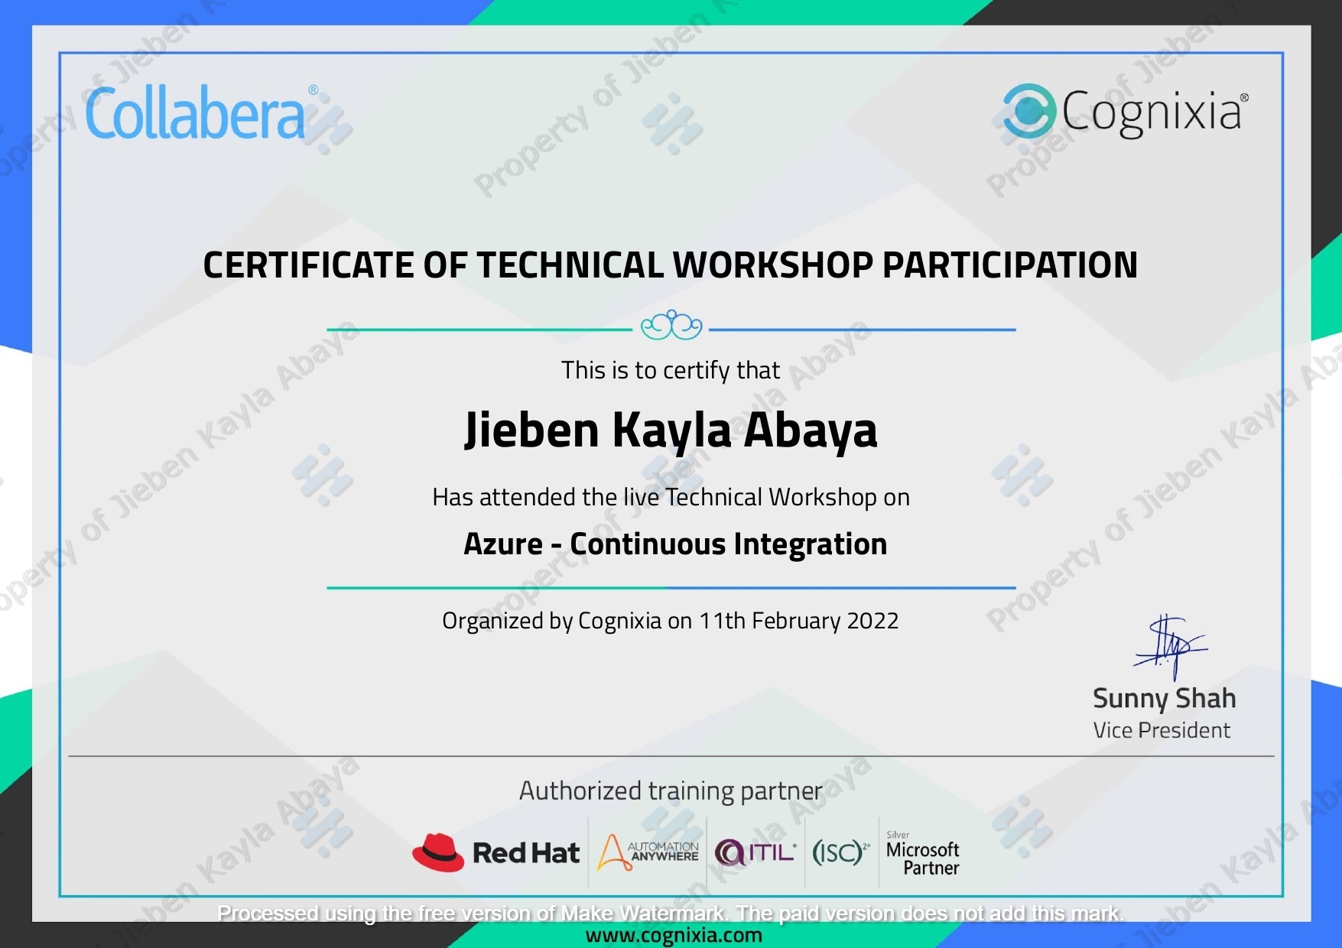Click the Make Watermark notice text

pos(671,912)
